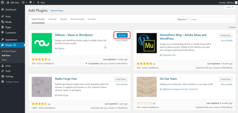Activate the MWuse plugin
Screen dimensions: 238x113
tap(122, 35)
